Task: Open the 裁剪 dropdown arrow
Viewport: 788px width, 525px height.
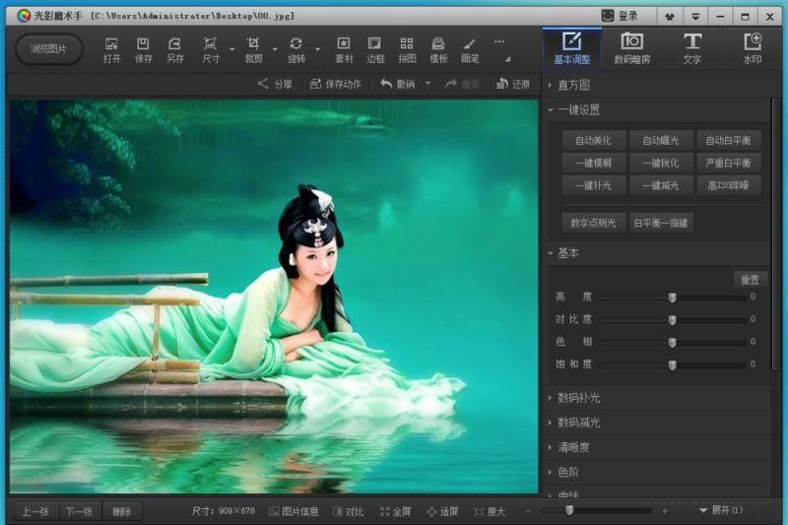Action: [x=275, y=49]
